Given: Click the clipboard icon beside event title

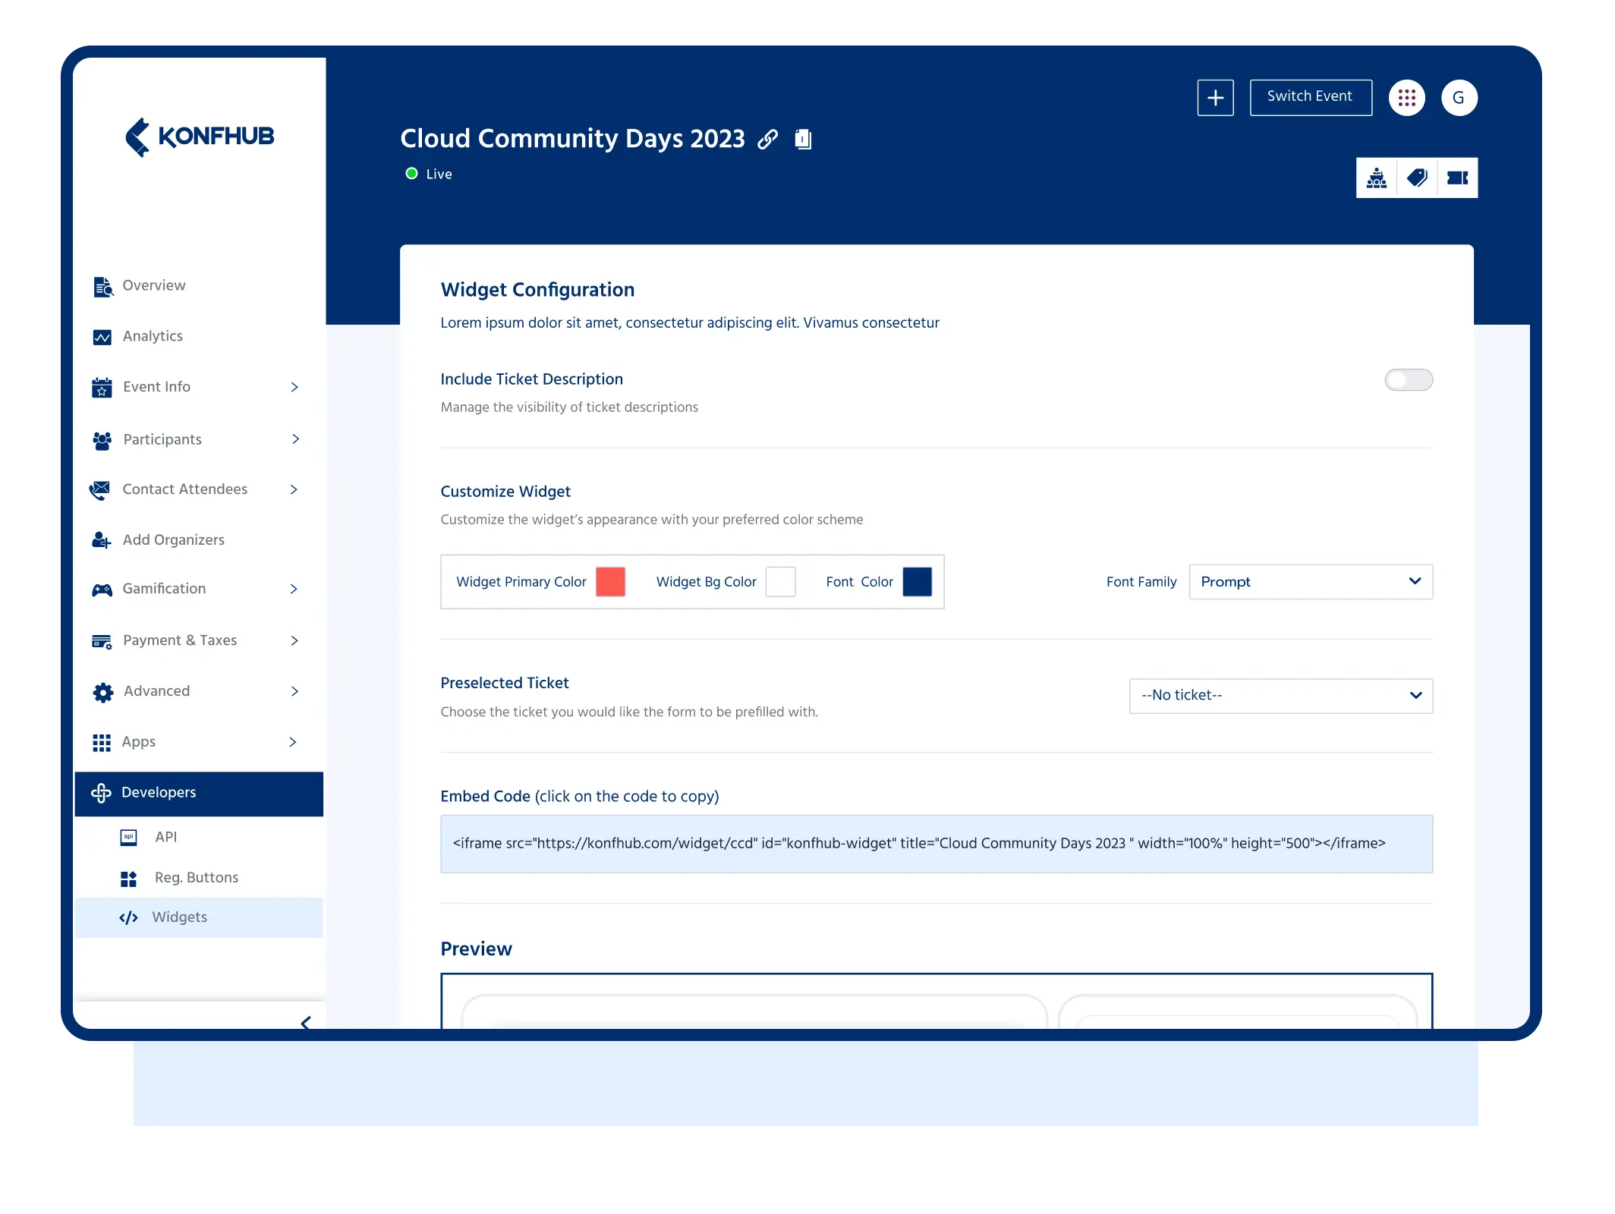Looking at the screenshot, I should 803,139.
